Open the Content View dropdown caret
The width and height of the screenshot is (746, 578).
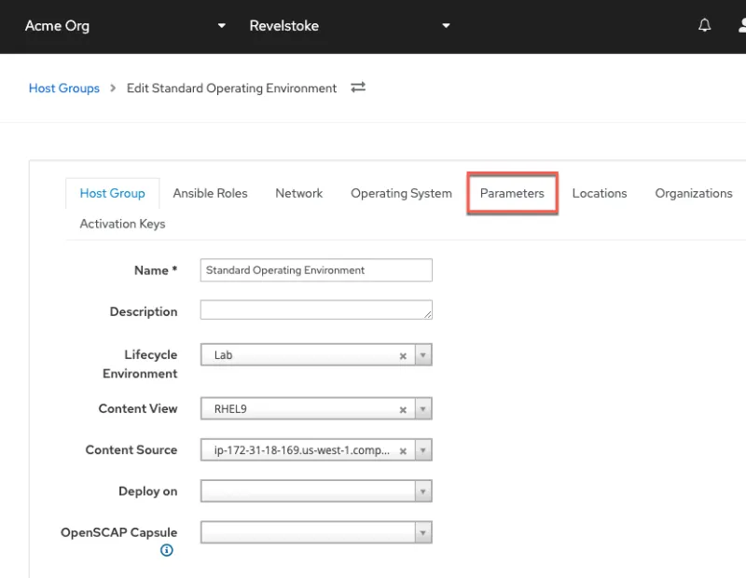click(422, 408)
